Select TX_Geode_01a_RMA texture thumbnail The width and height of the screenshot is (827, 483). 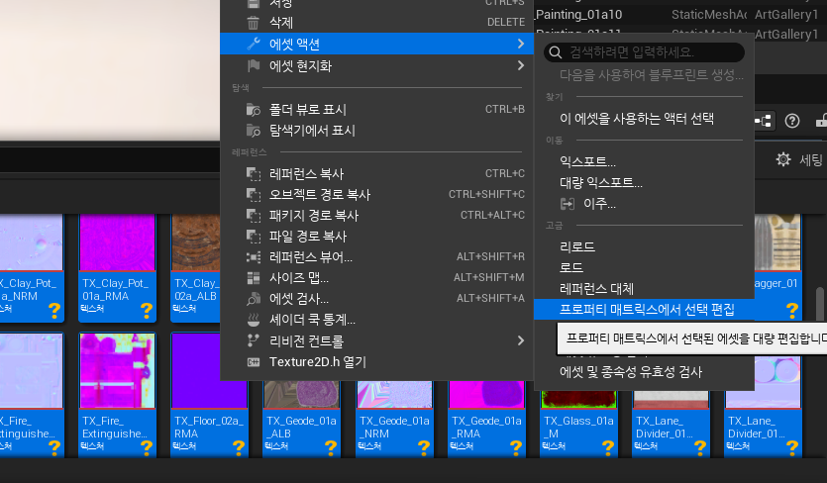[x=486, y=394]
